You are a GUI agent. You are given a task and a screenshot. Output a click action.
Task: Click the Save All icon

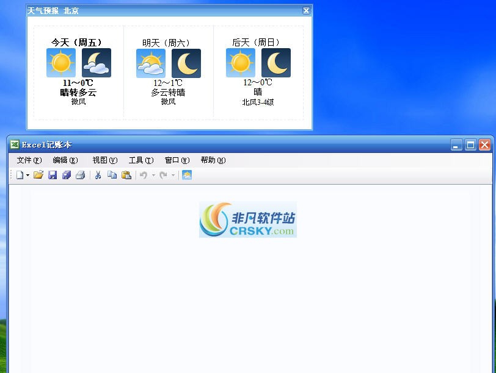67,175
